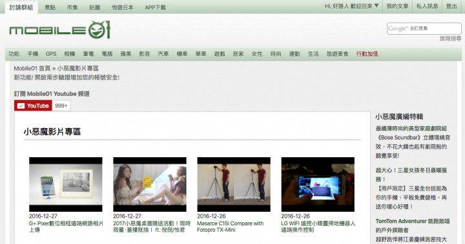This screenshot has width=465, height=244.
Task: Select the 筆電 category menu
Action: [88, 54]
